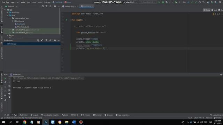The width and height of the screenshot is (223, 125).
Task: Open the Windows Start menu
Action: (x=3, y=122)
